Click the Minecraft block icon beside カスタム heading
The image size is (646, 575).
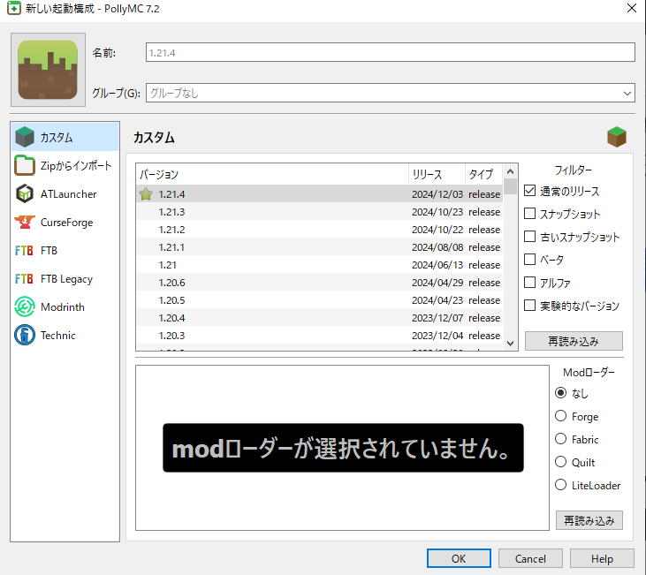pos(616,137)
